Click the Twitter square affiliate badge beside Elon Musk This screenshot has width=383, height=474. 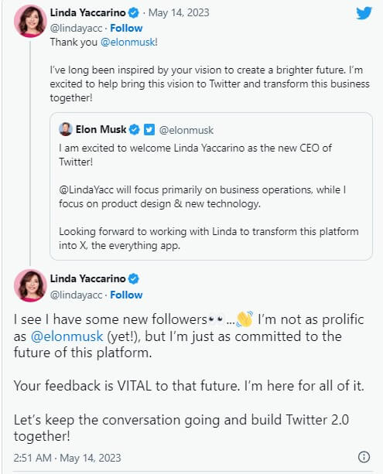pyautogui.click(x=149, y=130)
